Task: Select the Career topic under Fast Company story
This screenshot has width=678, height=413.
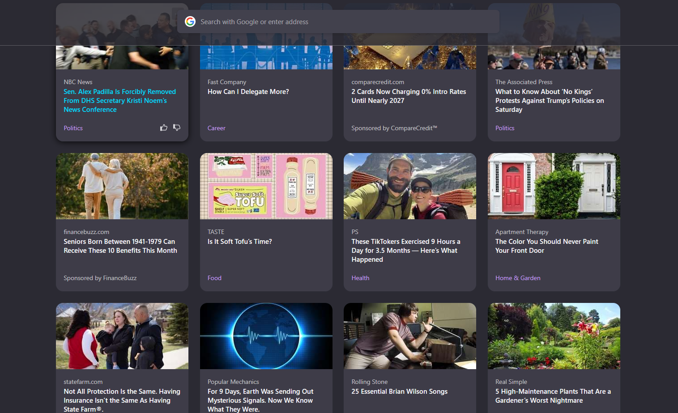Action: click(x=216, y=128)
